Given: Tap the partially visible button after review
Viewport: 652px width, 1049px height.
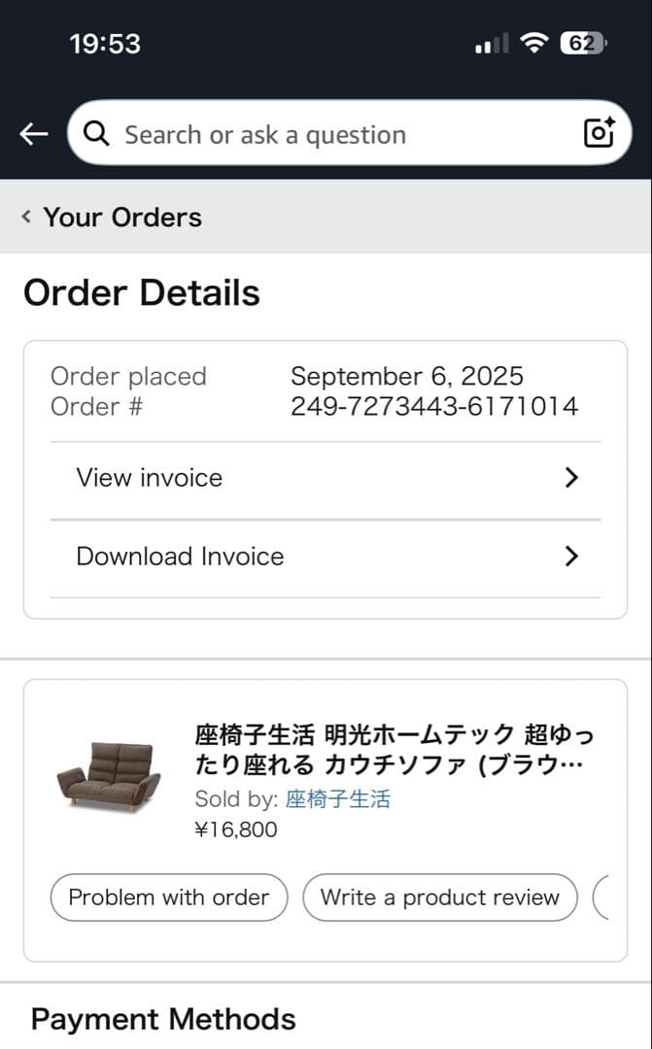Looking at the screenshot, I should [x=601, y=897].
